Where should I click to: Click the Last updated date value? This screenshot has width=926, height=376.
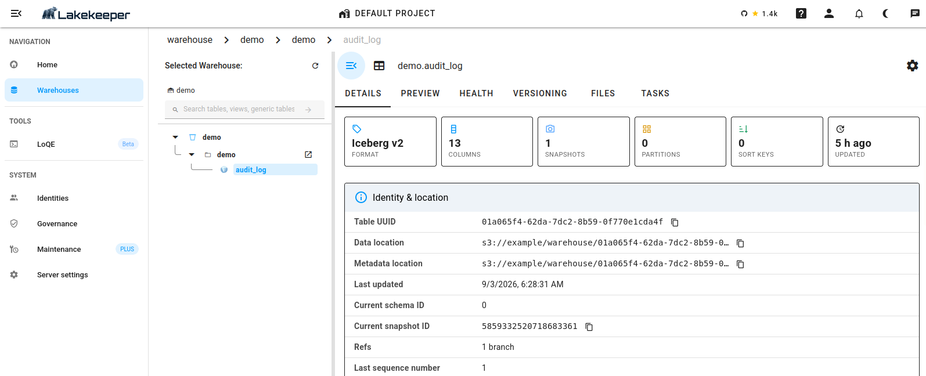pos(523,284)
